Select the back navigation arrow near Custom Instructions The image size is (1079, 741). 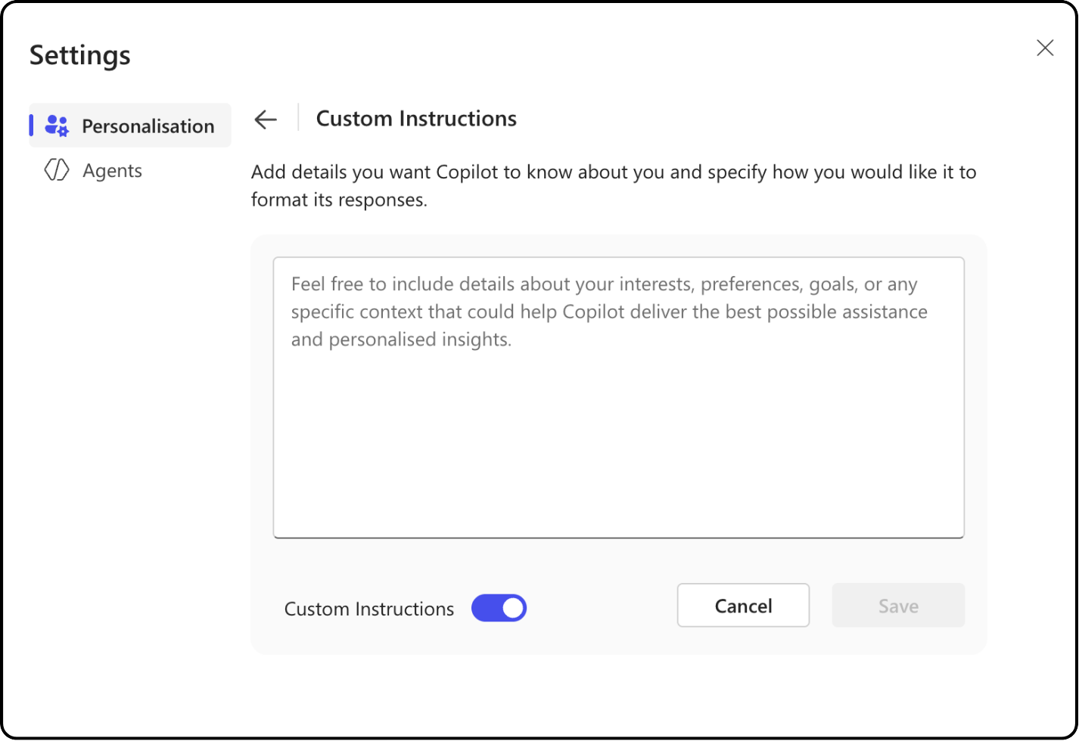tap(265, 119)
